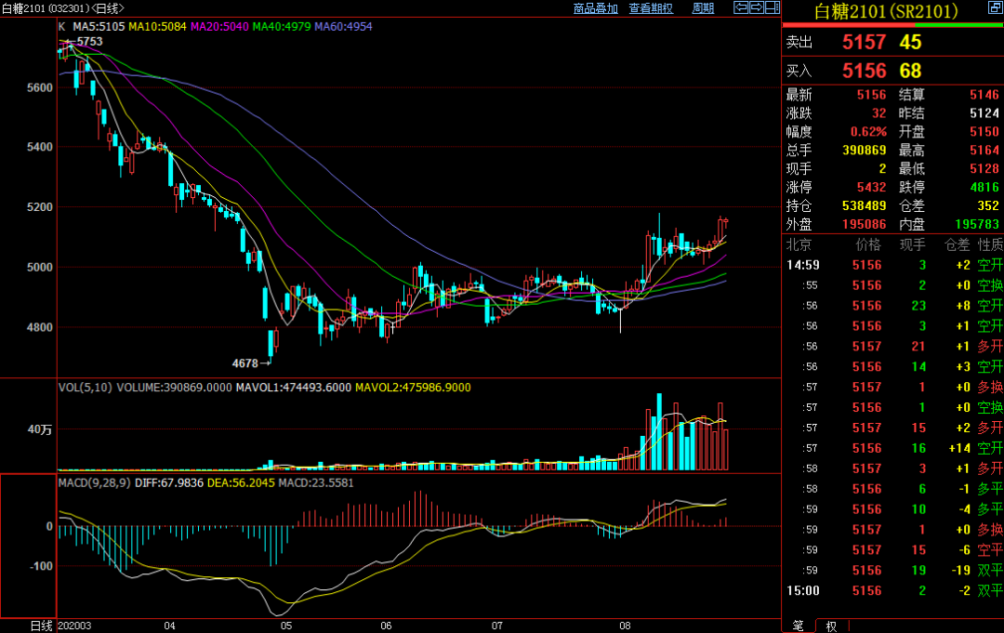Click the 总手 value 390869

(865, 151)
